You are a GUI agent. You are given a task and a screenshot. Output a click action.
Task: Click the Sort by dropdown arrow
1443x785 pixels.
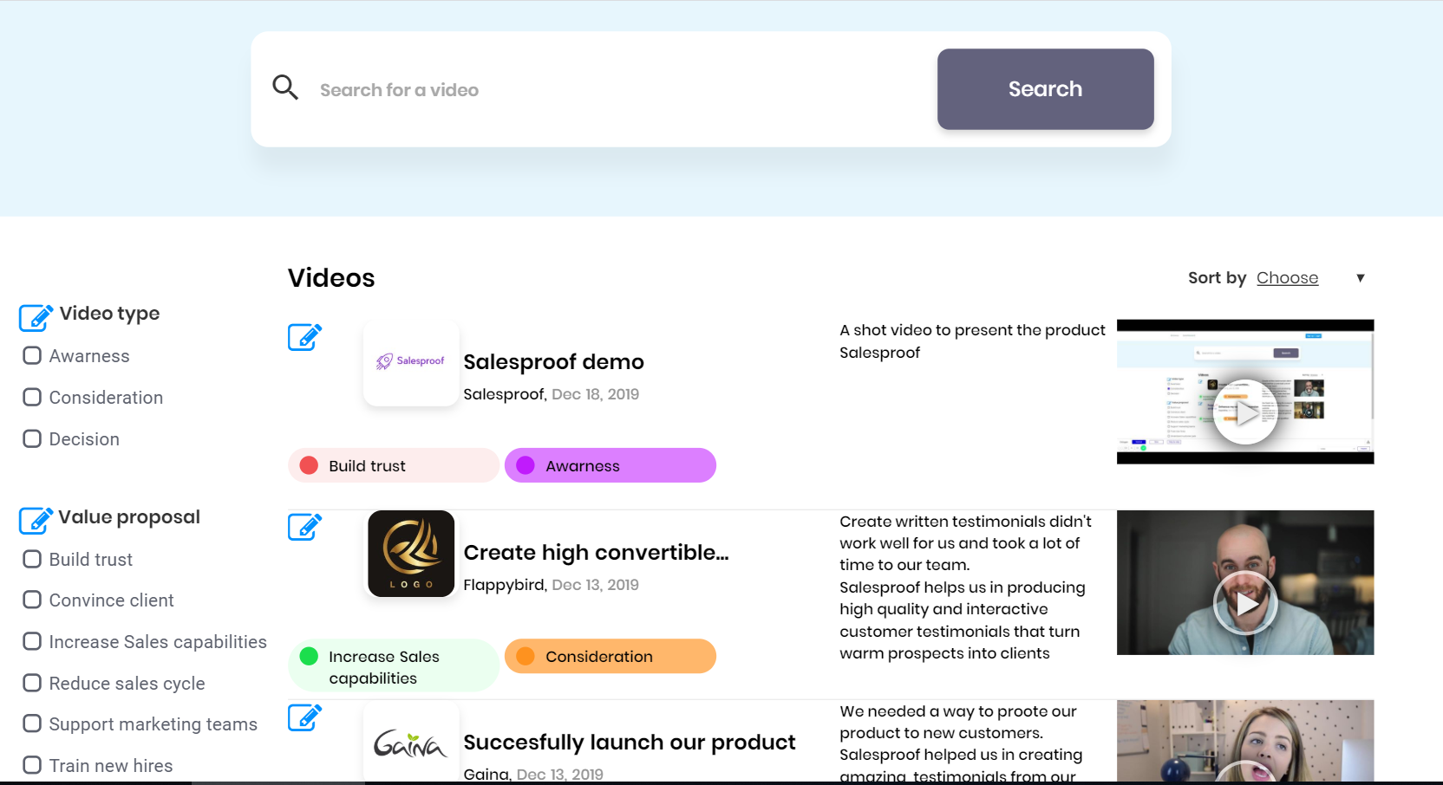click(x=1360, y=278)
